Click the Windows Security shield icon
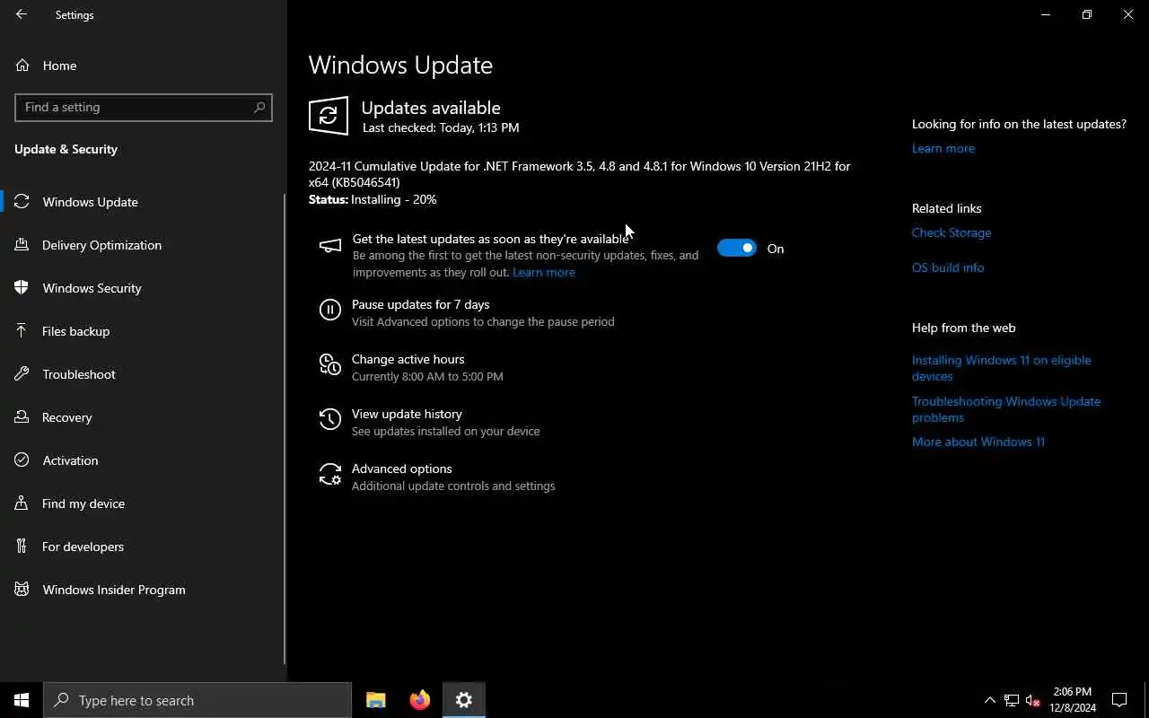 coord(22,288)
